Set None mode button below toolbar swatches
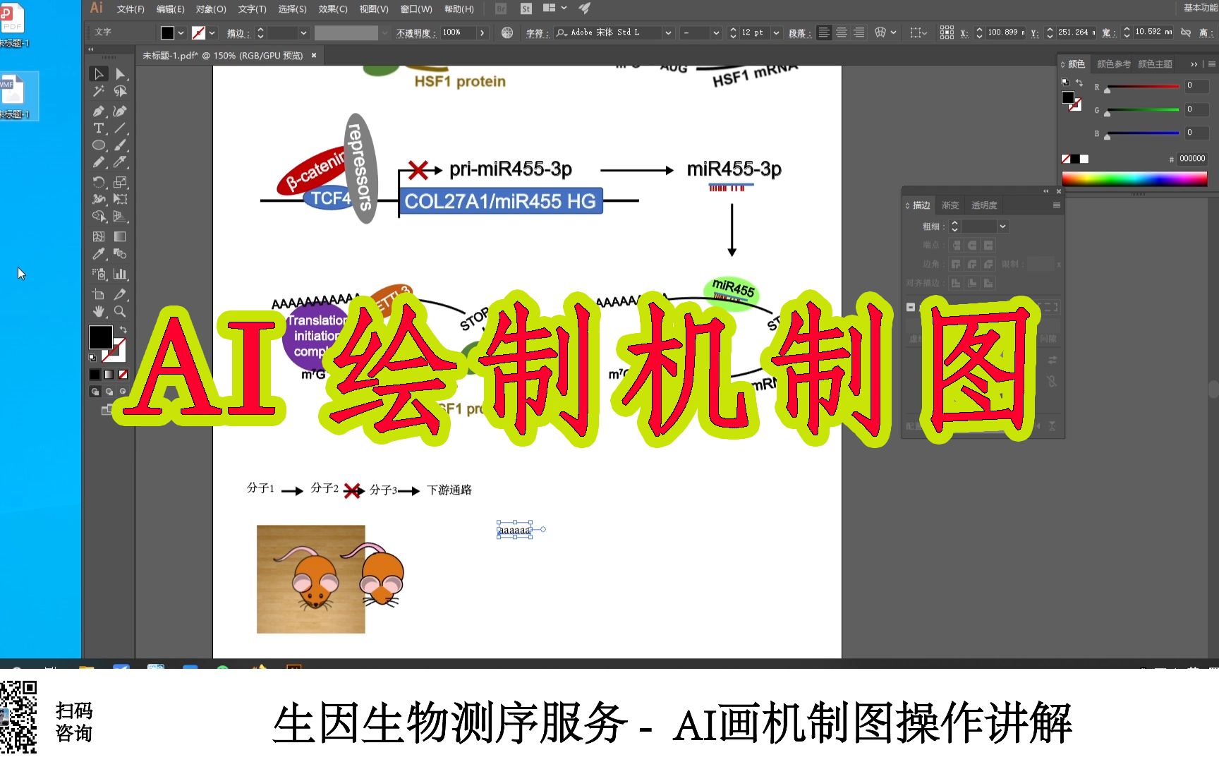This screenshot has height=762, width=1219. [x=123, y=375]
